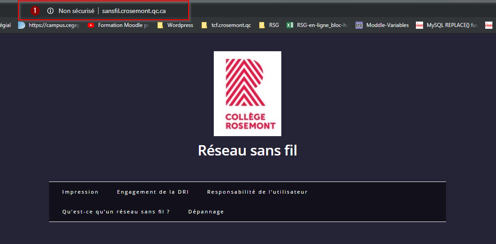
Task: Expand the tcf.crosemont.qc bookmarks folder
Action: pos(226,25)
